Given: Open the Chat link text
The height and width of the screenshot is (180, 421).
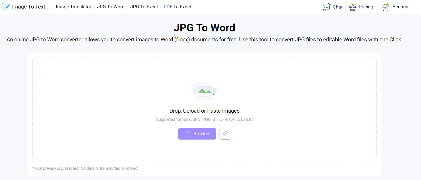Looking at the screenshot, I should [338, 7].
